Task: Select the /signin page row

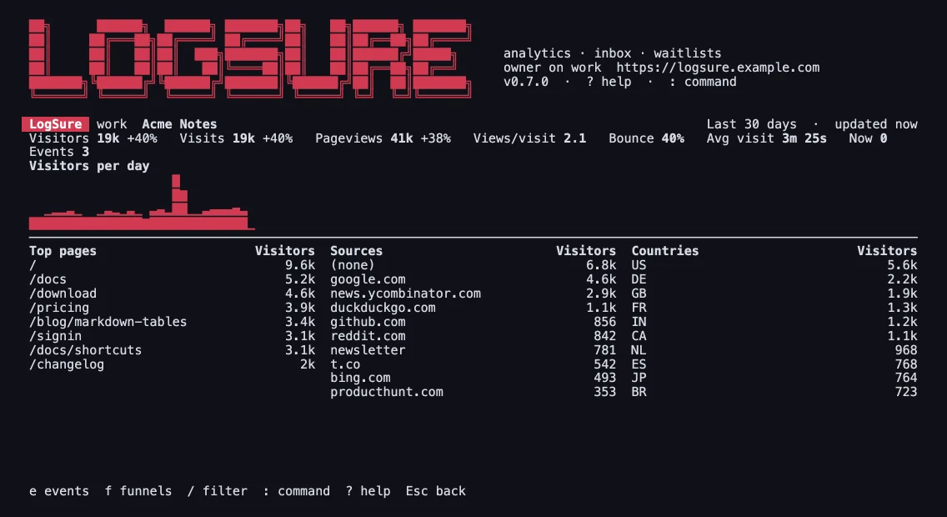Action: click(x=172, y=336)
